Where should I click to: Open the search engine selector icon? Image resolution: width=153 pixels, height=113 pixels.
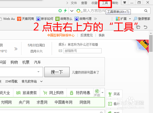(79, 11)
